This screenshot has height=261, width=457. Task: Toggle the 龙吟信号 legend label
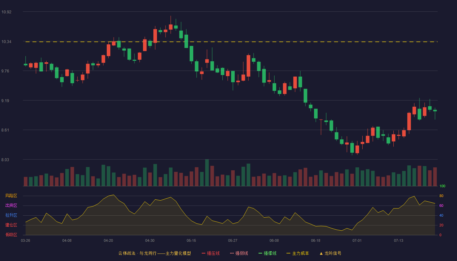[333, 253]
